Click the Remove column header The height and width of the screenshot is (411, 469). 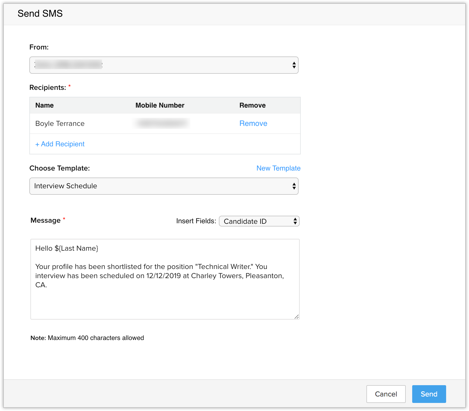coord(252,105)
